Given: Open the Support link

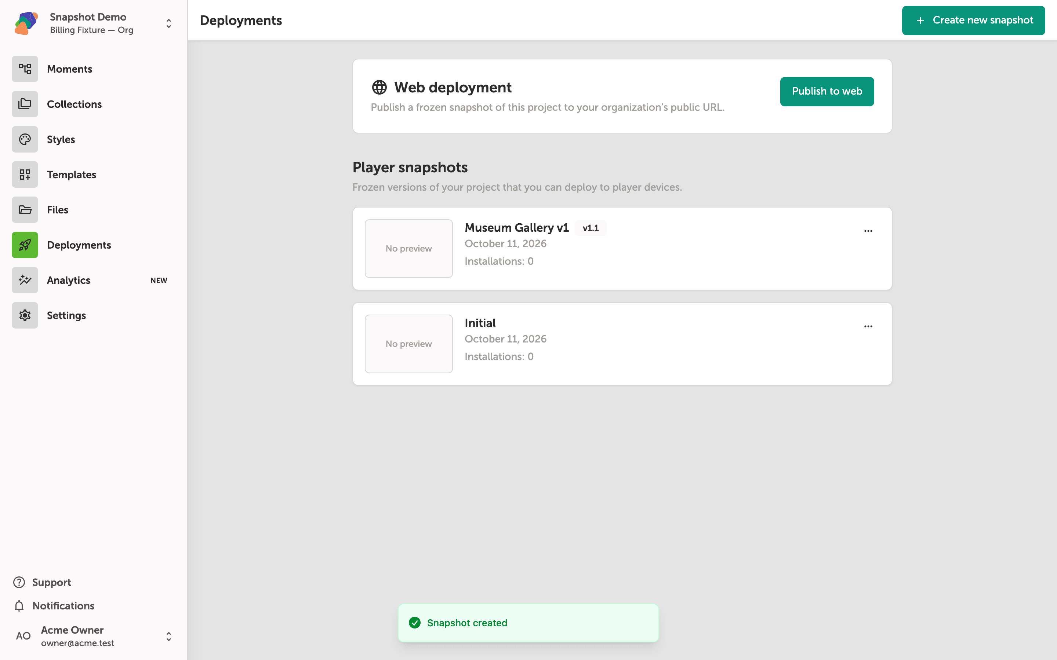Looking at the screenshot, I should pyautogui.click(x=51, y=582).
